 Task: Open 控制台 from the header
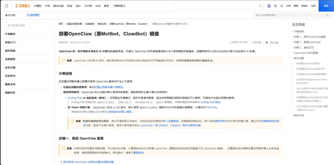coord(304,6)
